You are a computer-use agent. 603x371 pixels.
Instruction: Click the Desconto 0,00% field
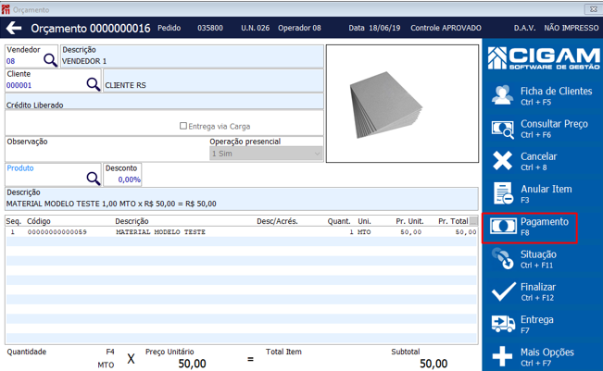122,179
